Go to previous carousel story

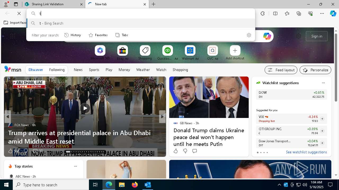7,116
